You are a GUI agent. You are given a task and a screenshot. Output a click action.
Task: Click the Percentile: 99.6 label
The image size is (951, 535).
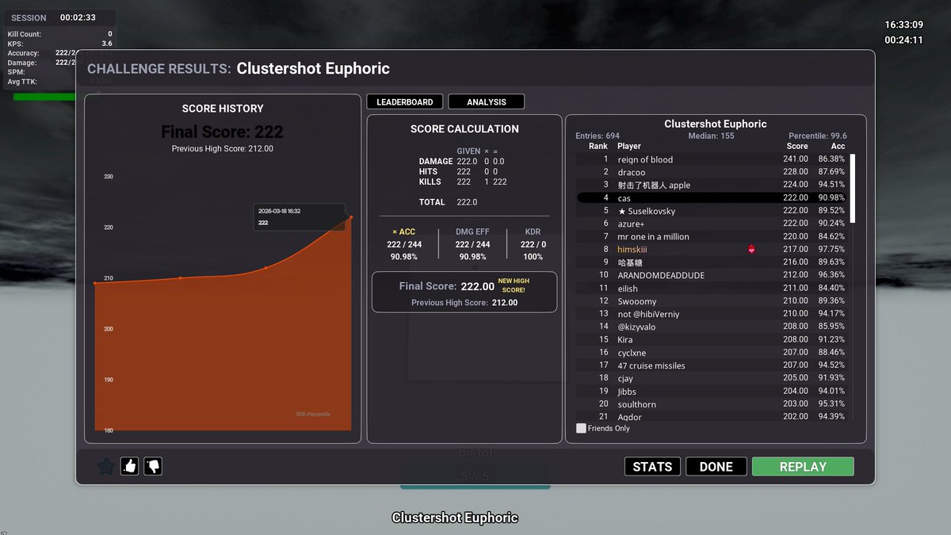click(817, 136)
